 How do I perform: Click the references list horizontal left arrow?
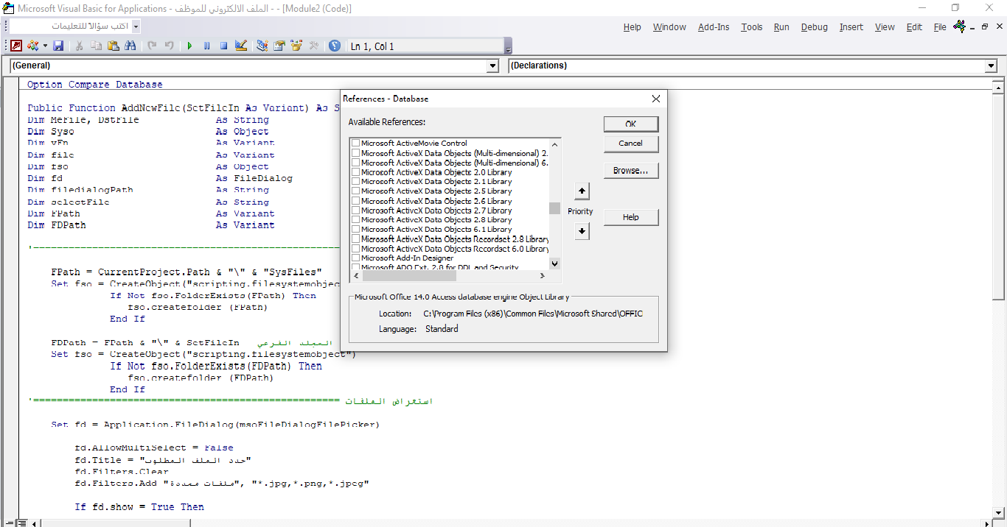[355, 276]
